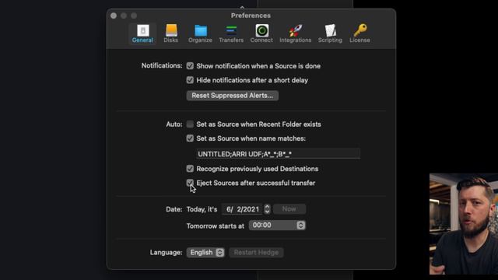This screenshot has height=280, width=498.
Task: Switch to the Transfers preferences
Action: pos(231,33)
